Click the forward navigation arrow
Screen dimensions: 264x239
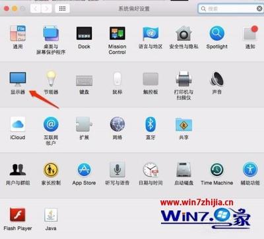(x=46, y=9)
